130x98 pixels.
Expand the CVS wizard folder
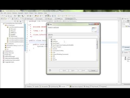tap(50, 53)
